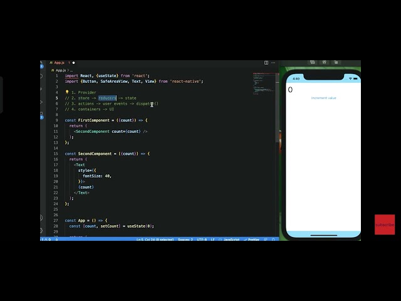This screenshot has width=401, height=301.
Task: Click the breadcrumb ellipsis after App.js
Action: click(x=71, y=70)
